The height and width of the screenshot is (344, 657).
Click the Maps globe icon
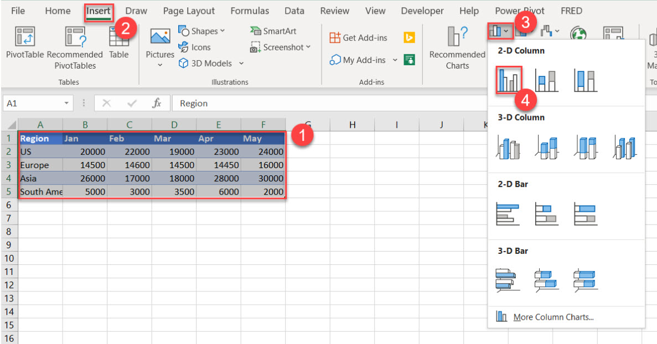click(578, 34)
